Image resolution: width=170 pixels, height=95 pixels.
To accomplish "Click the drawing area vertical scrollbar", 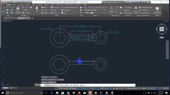I will coord(167,50).
